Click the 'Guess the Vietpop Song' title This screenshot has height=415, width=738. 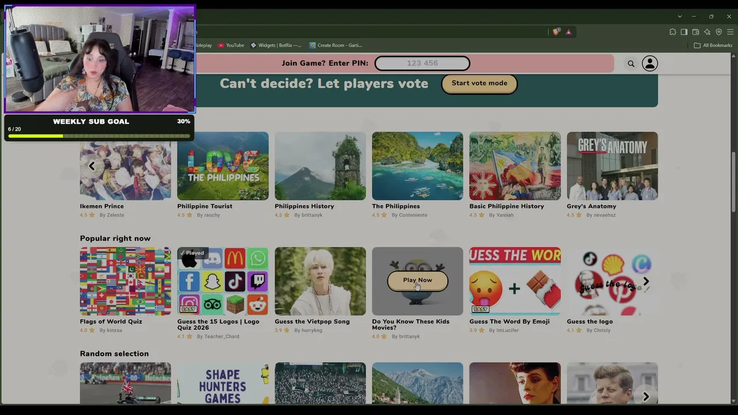tap(312, 322)
